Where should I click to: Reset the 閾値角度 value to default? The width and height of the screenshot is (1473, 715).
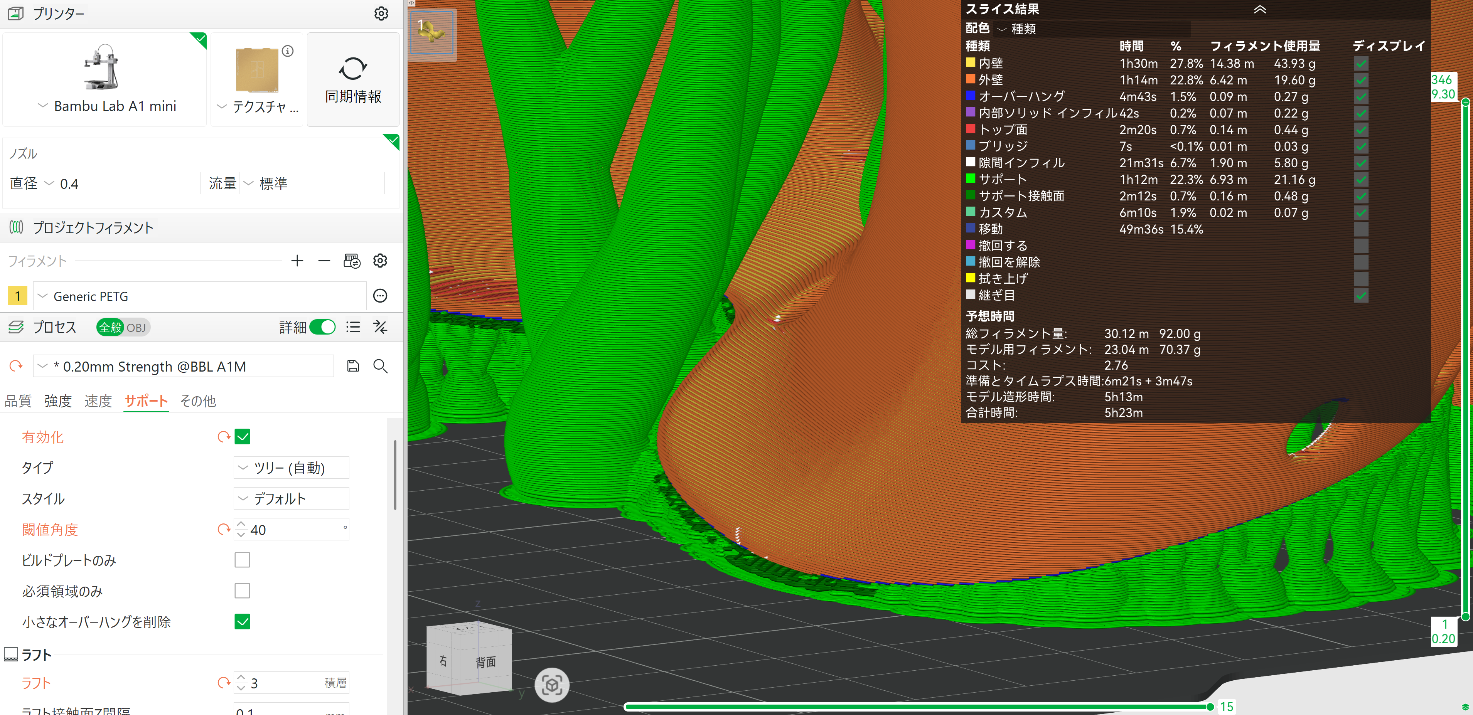tap(224, 530)
